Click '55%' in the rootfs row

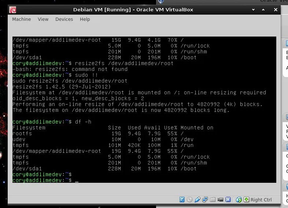point(172,133)
